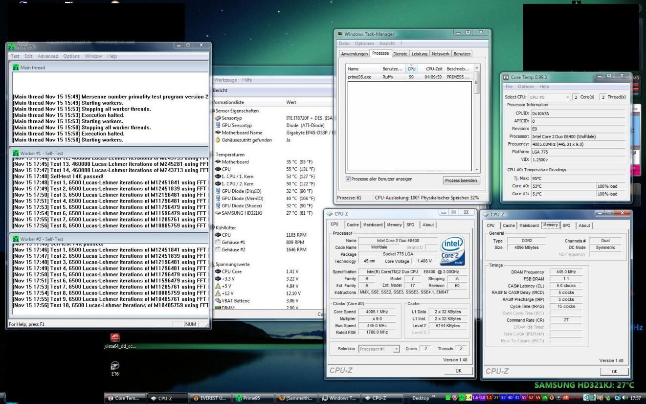Click the GPU Sensortyp monitor icon in EVEREST

point(218,125)
